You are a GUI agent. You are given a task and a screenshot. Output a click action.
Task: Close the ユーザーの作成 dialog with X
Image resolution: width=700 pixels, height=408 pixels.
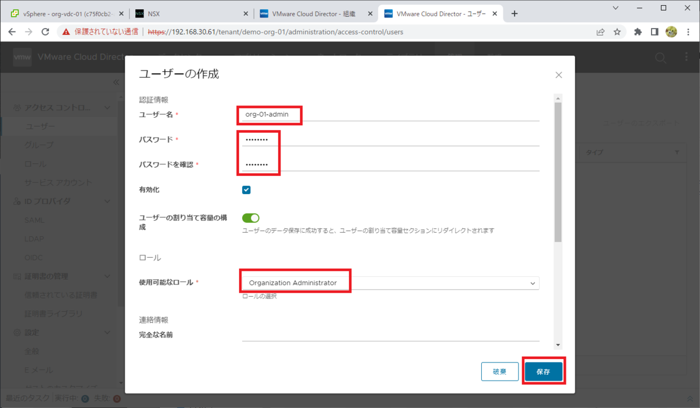pyautogui.click(x=559, y=75)
